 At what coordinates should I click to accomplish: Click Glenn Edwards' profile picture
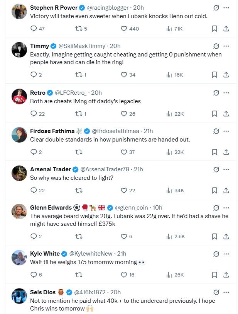(x=19, y=212)
